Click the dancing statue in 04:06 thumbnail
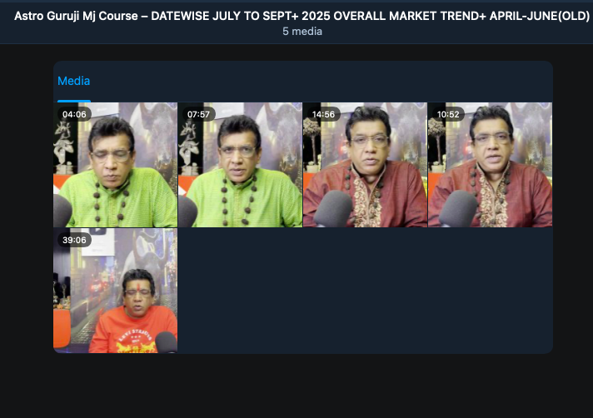This screenshot has width=593, height=418. click(62, 145)
